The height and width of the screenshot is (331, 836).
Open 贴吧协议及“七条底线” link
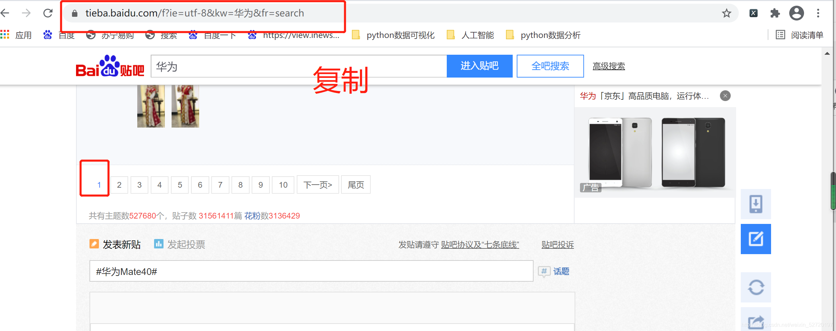[x=480, y=245]
